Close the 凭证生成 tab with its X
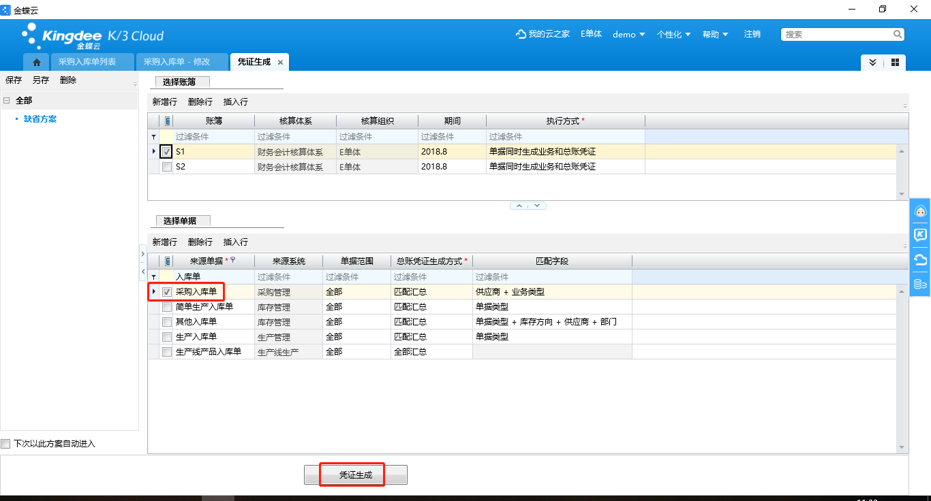 point(280,62)
